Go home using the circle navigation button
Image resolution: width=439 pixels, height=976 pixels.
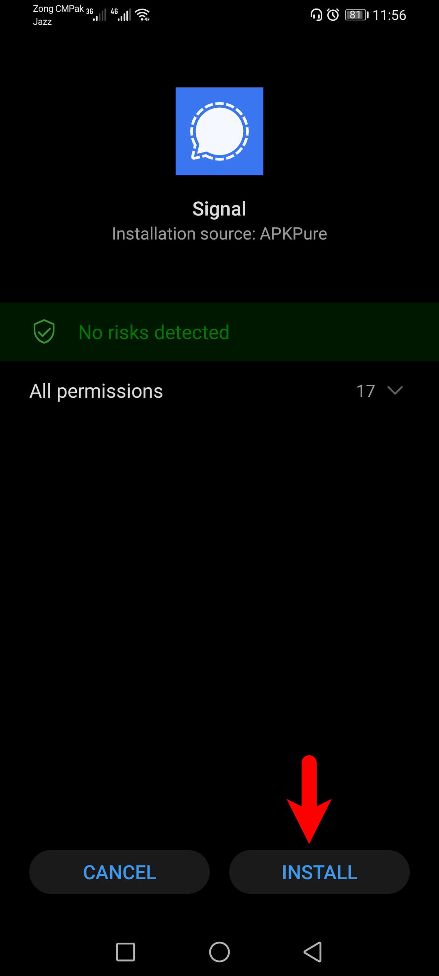[x=219, y=952]
